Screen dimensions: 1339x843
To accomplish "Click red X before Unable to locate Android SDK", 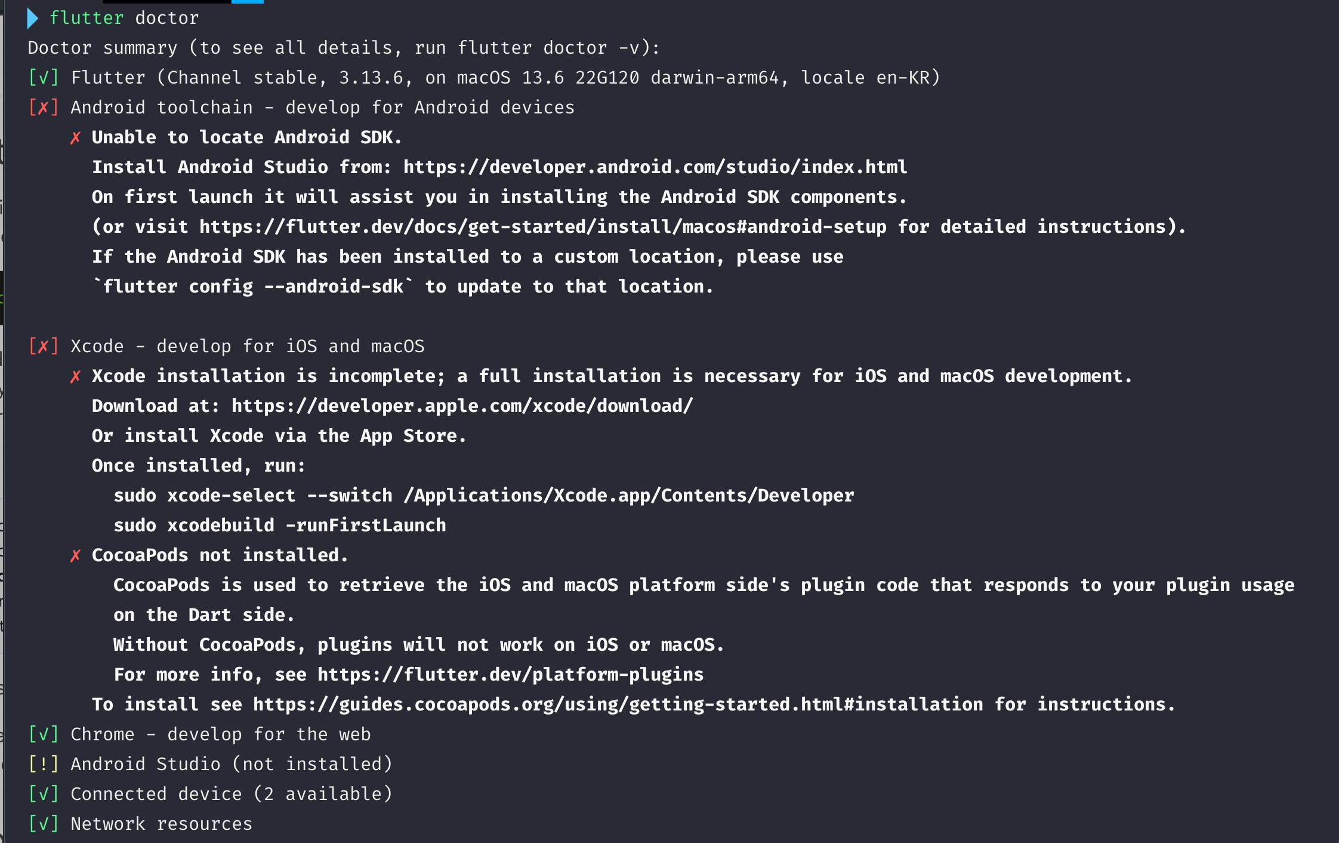I will click(75, 138).
